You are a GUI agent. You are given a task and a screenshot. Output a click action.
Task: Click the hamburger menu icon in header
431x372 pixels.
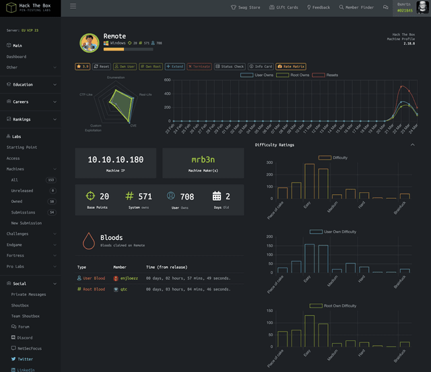73,7
